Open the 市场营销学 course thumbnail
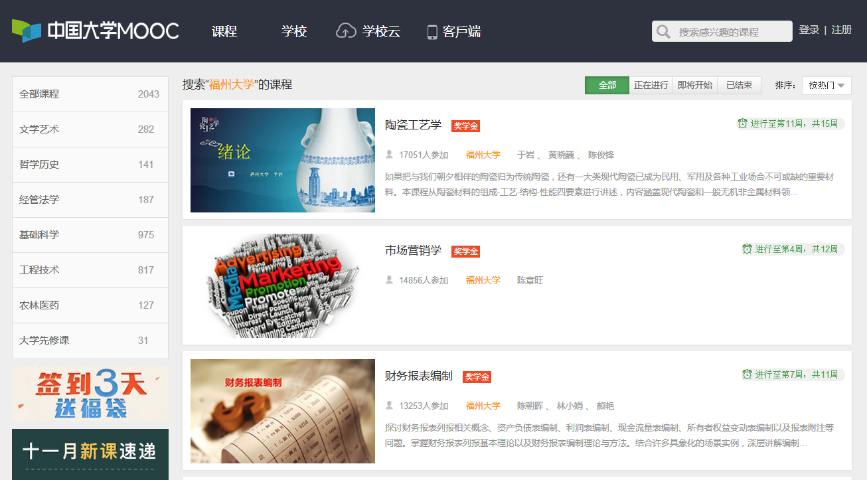Screen dimensions: 867x480 tap(283, 285)
